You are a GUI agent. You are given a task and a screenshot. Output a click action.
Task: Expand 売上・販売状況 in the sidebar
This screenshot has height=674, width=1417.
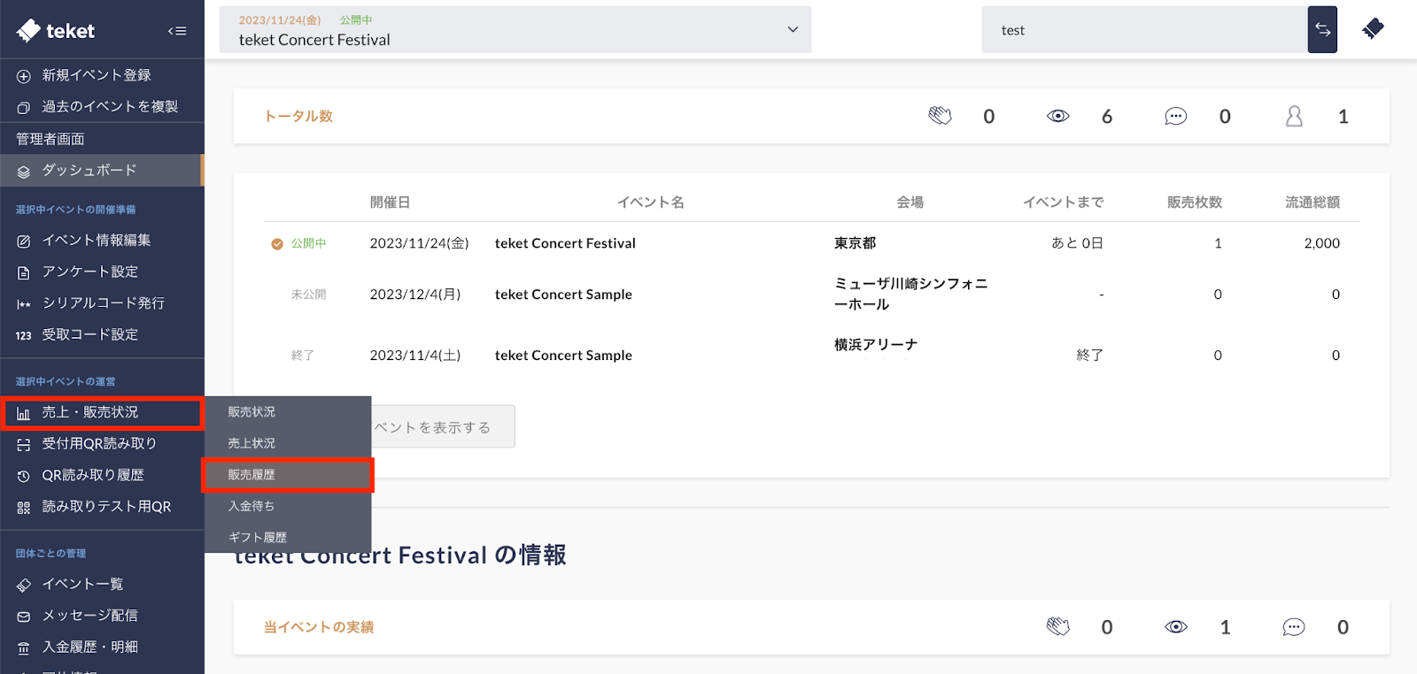[103, 413]
